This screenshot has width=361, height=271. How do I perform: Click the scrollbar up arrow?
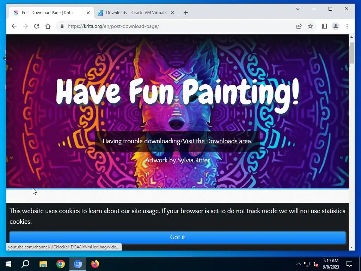click(351, 37)
